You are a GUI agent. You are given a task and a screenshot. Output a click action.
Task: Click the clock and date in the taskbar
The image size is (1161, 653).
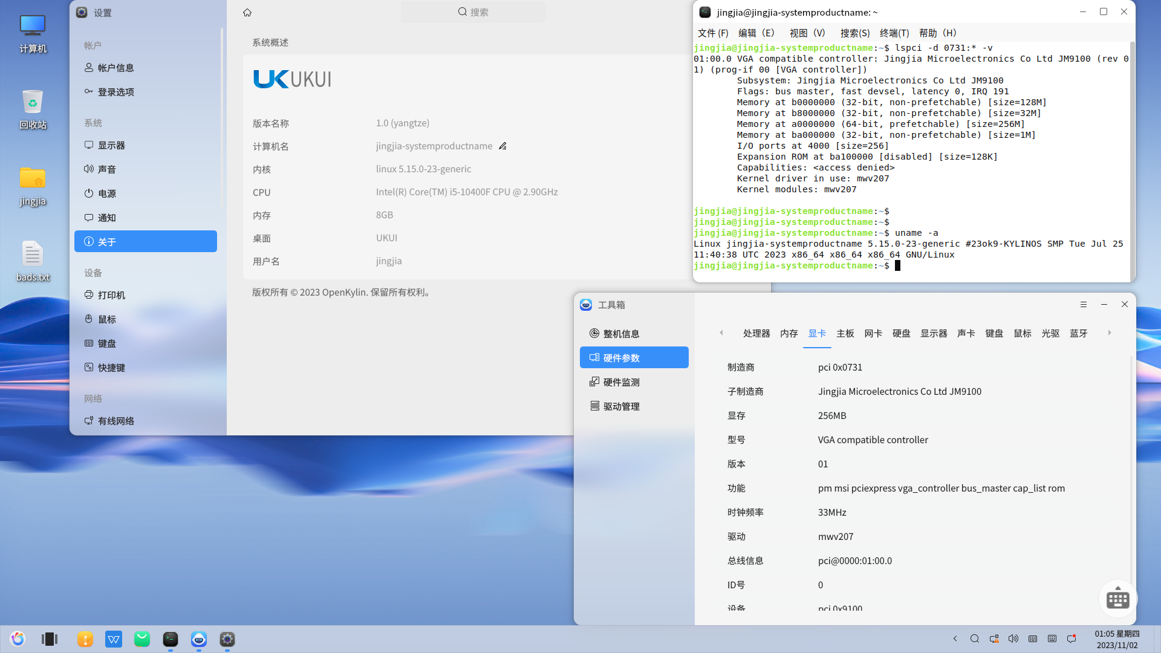click(1117, 639)
